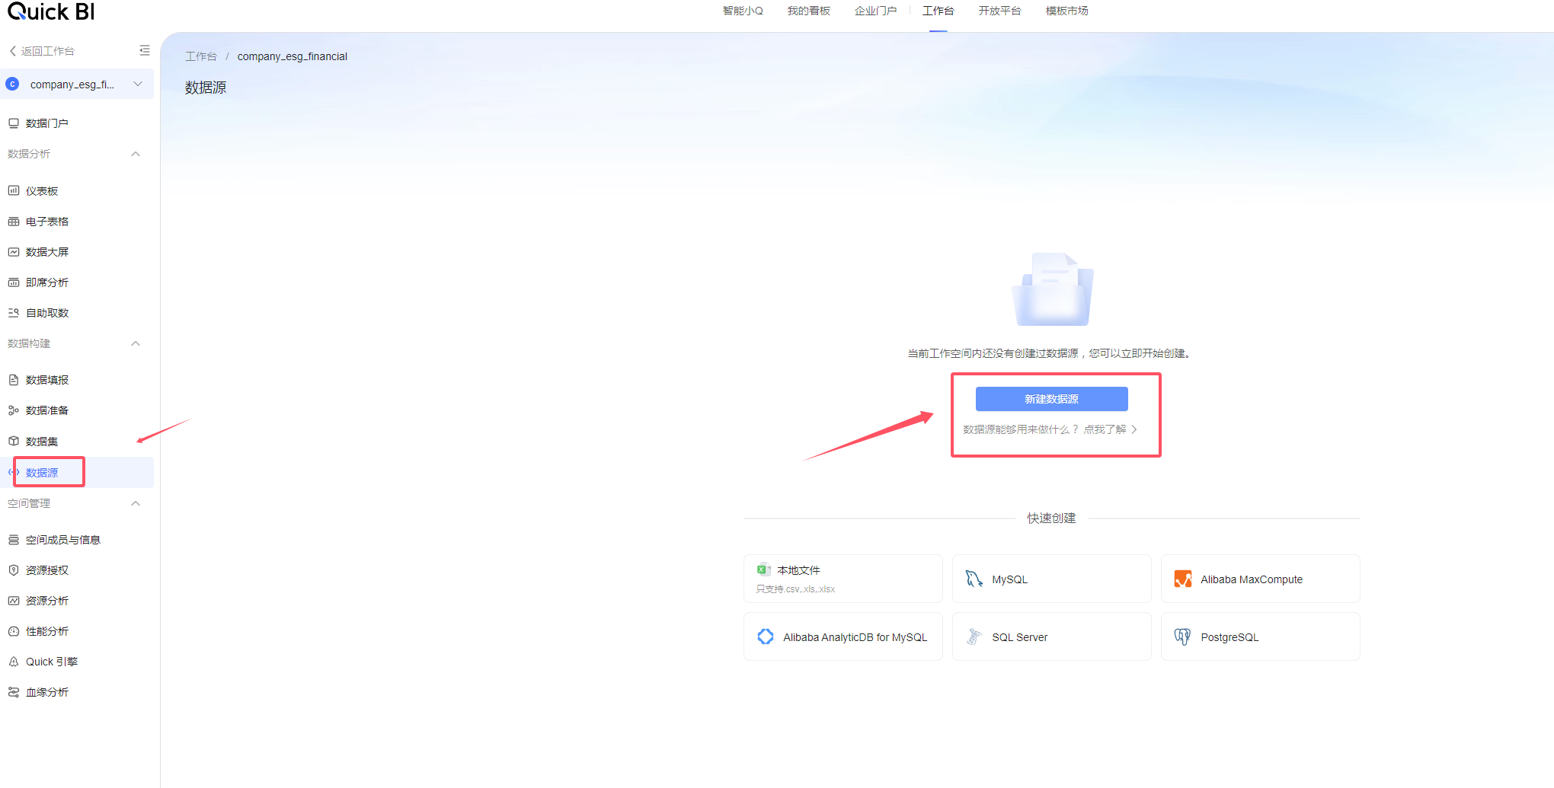The width and height of the screenshot is (1554, 788).
Task: Select the SQL Server card
Action: (x=1052, y=636)
